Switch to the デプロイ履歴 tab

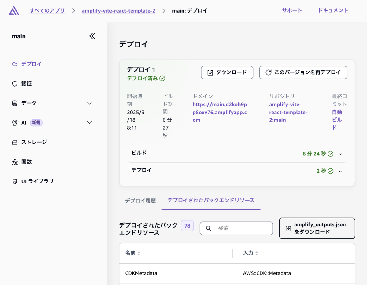coord(140,201)
